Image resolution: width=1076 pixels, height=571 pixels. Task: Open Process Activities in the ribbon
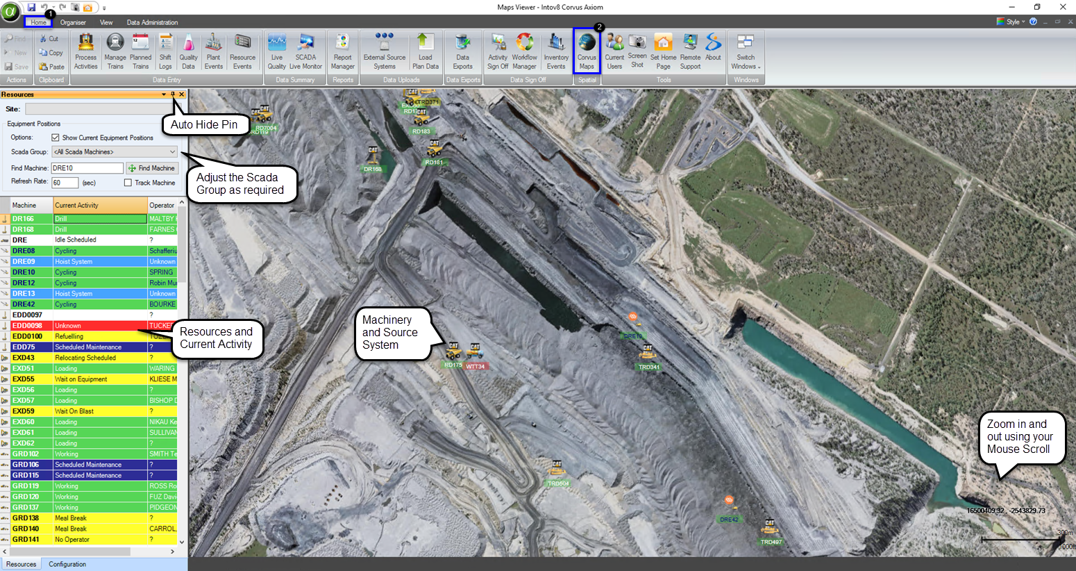pyautogui.click(x=86, y=51)
